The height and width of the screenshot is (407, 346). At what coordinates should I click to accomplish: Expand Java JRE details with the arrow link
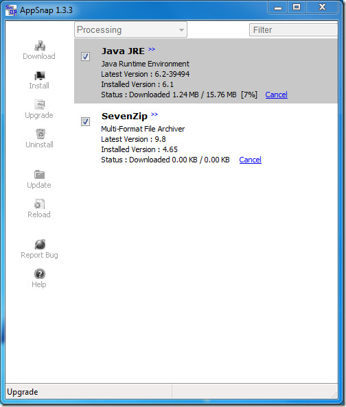[x=152, y=49]
